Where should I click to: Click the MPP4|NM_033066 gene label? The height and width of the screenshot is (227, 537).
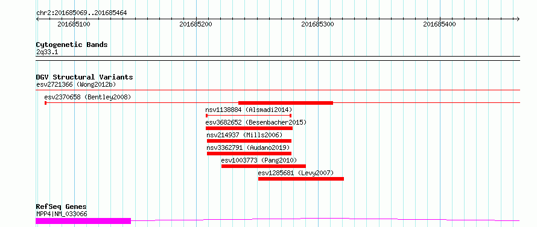(x=62, y=214)
